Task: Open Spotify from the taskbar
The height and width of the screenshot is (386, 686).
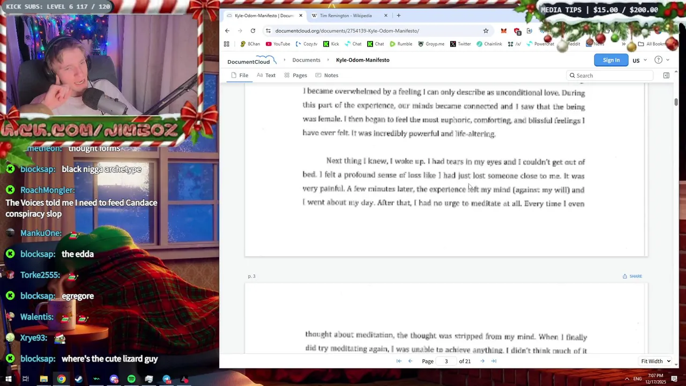Action: point(131,379)
